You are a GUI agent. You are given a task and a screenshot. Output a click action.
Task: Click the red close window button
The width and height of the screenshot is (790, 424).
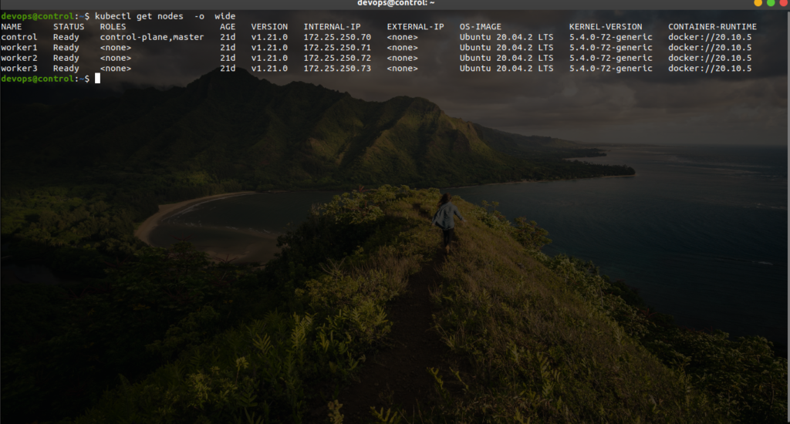784,2
